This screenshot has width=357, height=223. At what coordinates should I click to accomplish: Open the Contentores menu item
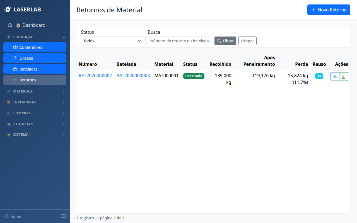pos(35,47)
